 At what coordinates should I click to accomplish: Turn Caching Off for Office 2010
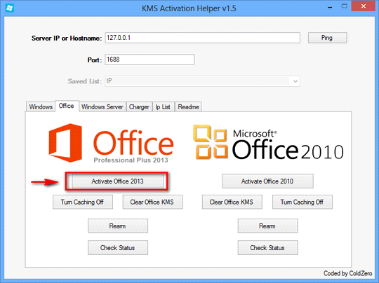[x=302, y=202]
